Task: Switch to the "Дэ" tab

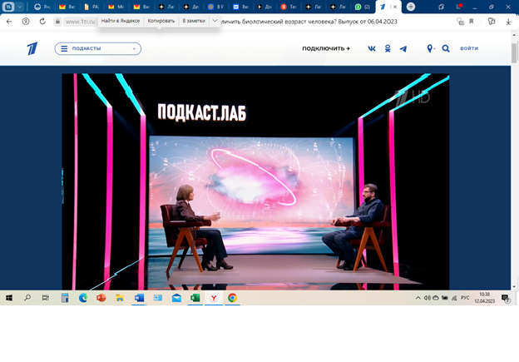Action: [x=264, y=7]
